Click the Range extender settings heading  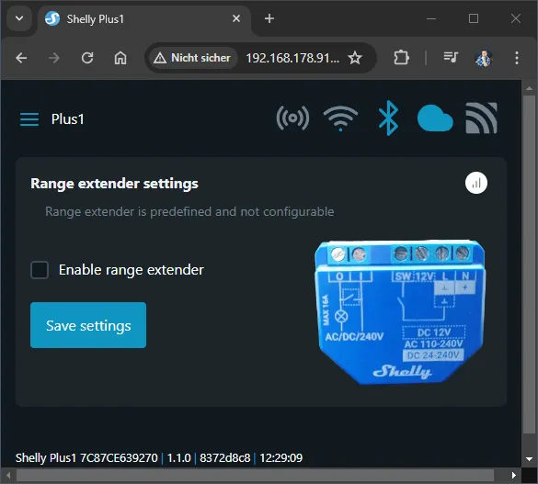(x=114, y=184)
